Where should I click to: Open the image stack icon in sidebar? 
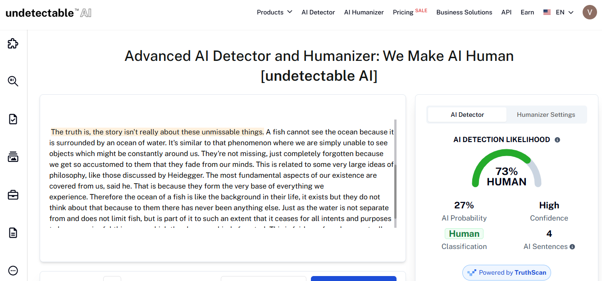point(13,157)
